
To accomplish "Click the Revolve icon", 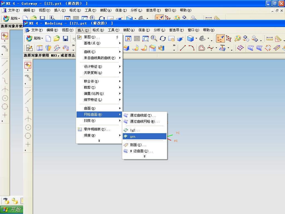I will [x=48, y=48].
